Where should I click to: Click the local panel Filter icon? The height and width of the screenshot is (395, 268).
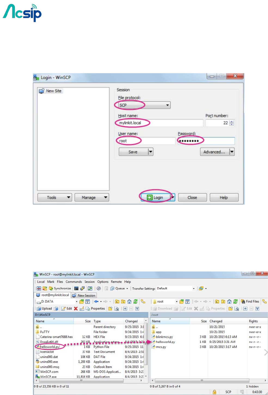point(88,301)
